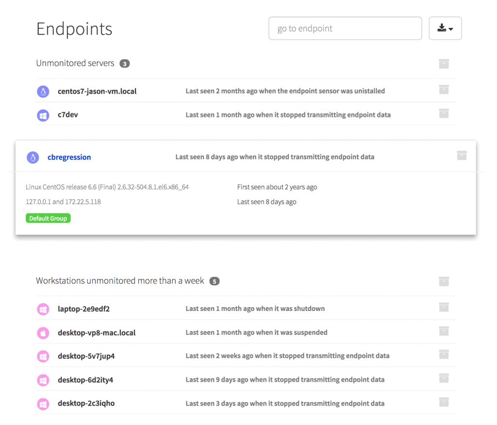
Task: Click the Apple icon beside desktop-vp8-mac.local
Action: point(43,333)
